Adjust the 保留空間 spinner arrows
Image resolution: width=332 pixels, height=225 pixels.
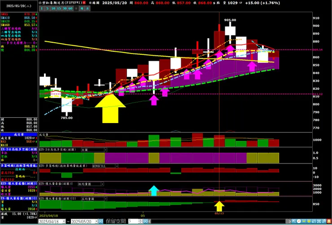(x=140, y=221)
